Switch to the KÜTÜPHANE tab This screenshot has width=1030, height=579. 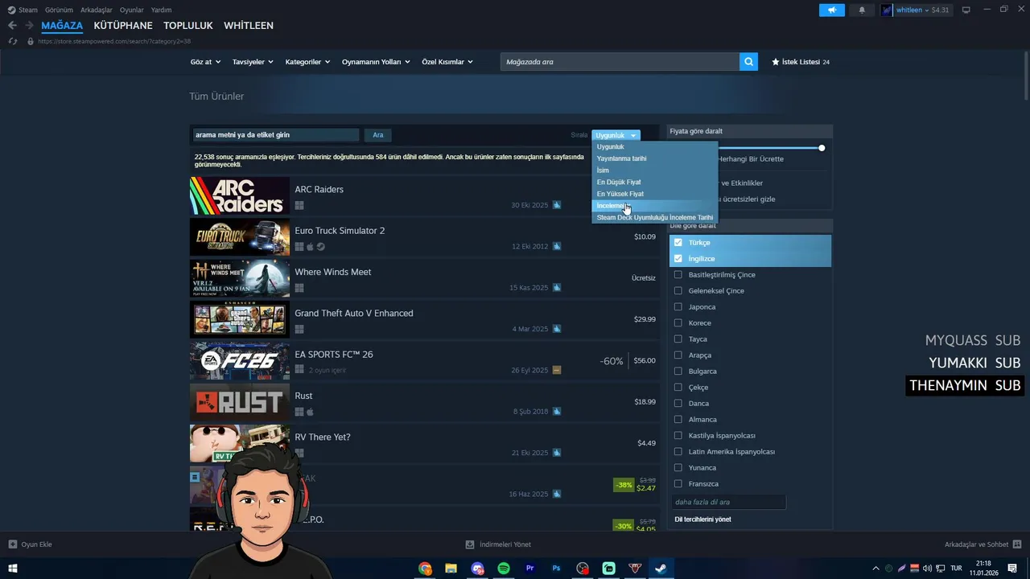coord(123,26)
